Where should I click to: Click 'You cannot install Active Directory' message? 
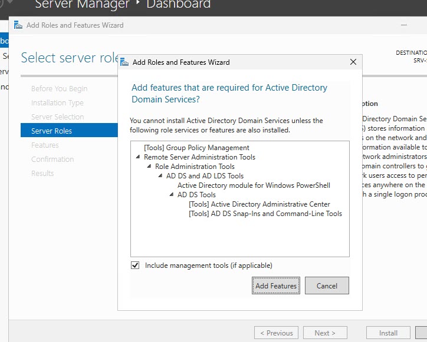(x=226, y=125)
